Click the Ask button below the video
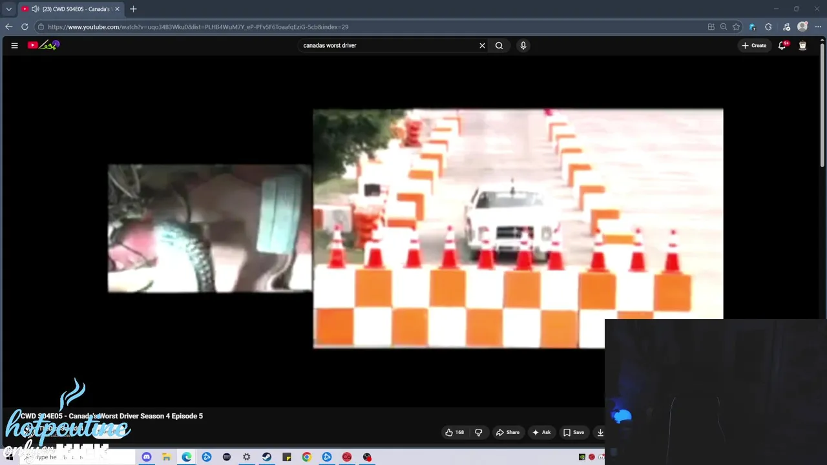Image resolution: width=827 pixels, height=465 pixels. (x=541, y=432)
